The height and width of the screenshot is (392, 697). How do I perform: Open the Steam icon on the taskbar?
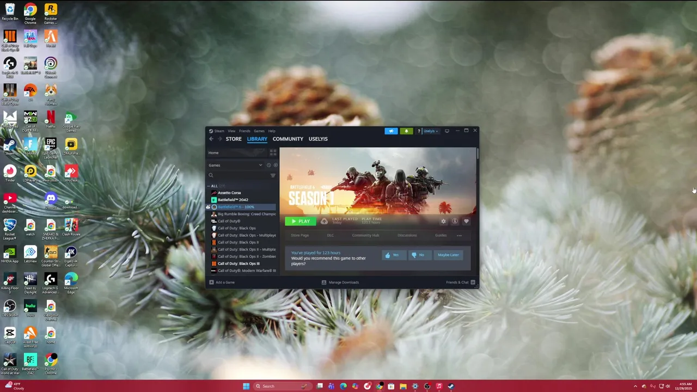451,386
